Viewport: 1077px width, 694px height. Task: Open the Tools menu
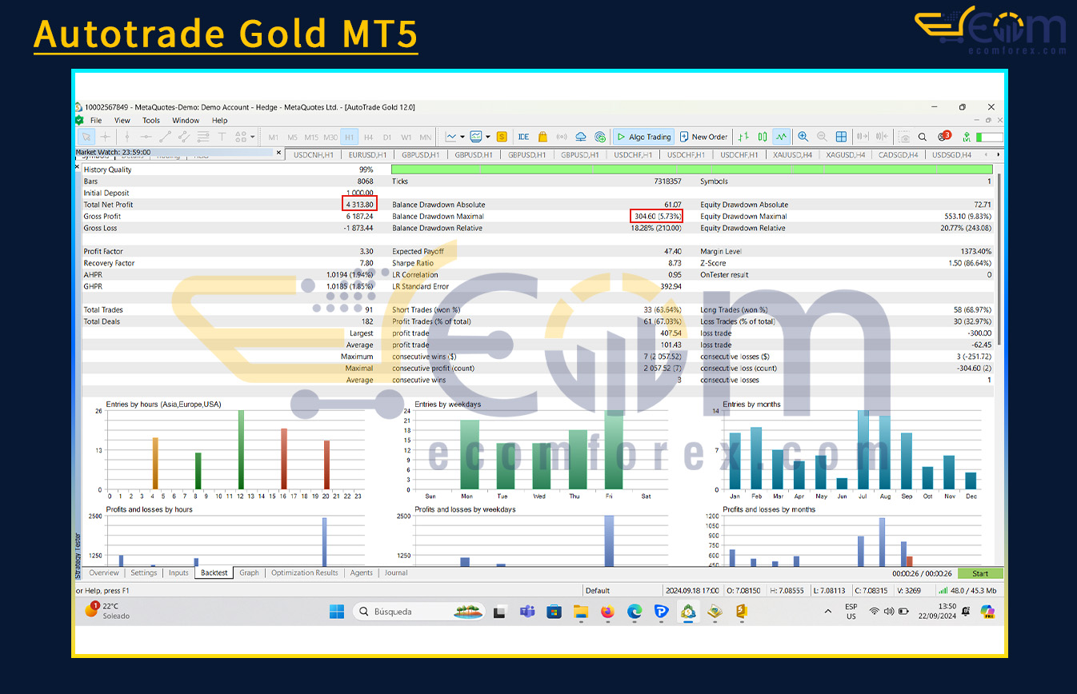(x=151, y=121)
